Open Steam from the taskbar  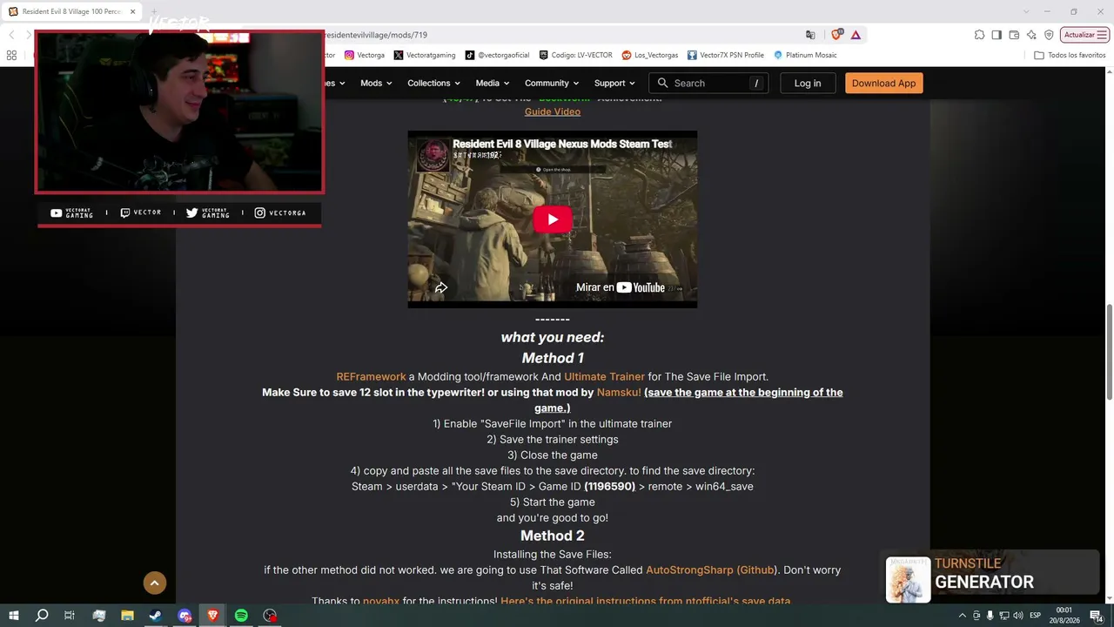(x=156, y=616)
